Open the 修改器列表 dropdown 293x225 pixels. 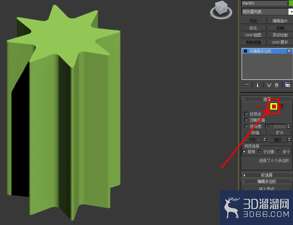pyautogui.click(x=267, y=12)
